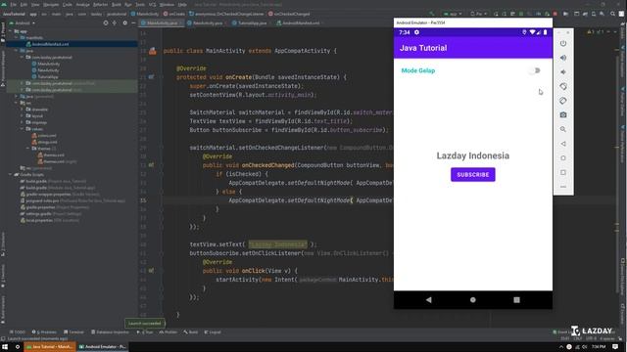Click the emulator sidebar power icon
627x352 pixels.
[563, 43]
